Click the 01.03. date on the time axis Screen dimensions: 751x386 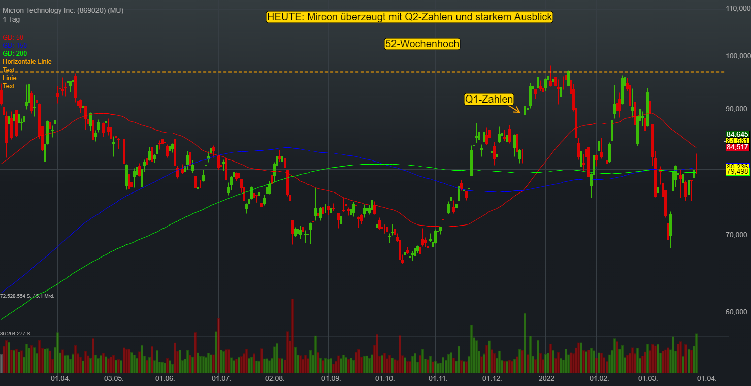click(x=648, y=379)
